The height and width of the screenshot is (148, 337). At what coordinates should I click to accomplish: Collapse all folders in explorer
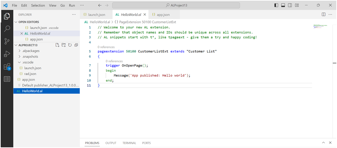click(x=76, y=45)
